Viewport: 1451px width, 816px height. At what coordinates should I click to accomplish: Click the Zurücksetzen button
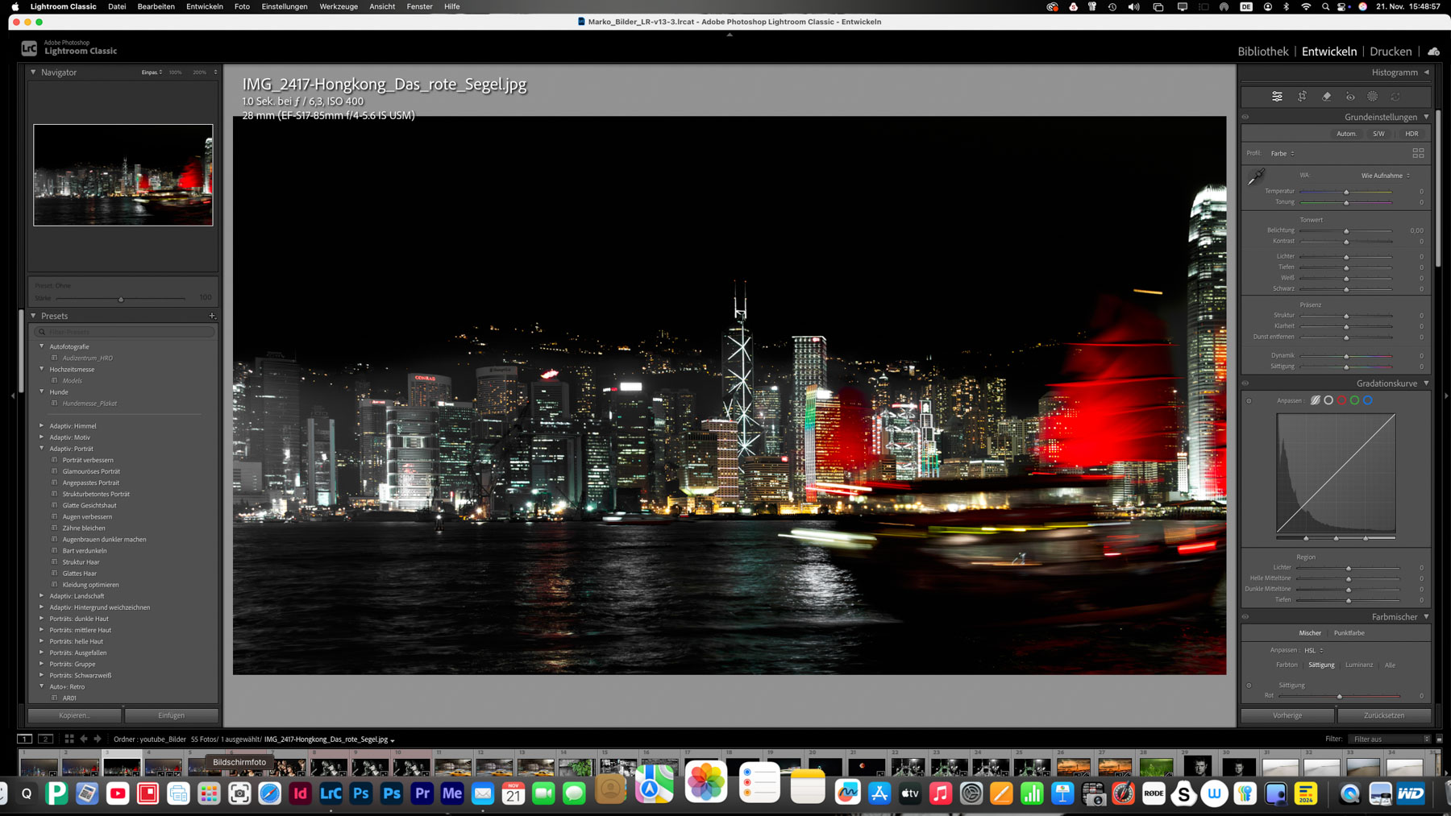click(1383, 715)
